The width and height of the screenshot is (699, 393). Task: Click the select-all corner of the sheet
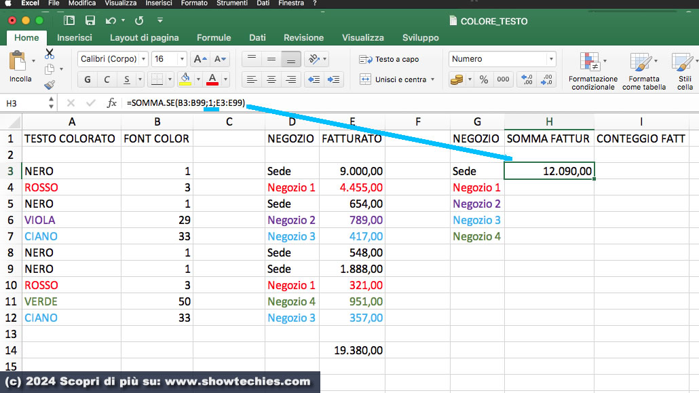tap(12, 121)
